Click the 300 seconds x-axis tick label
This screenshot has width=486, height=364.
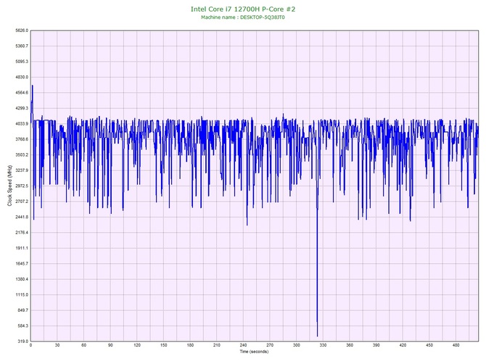click(x=297, y=345)
